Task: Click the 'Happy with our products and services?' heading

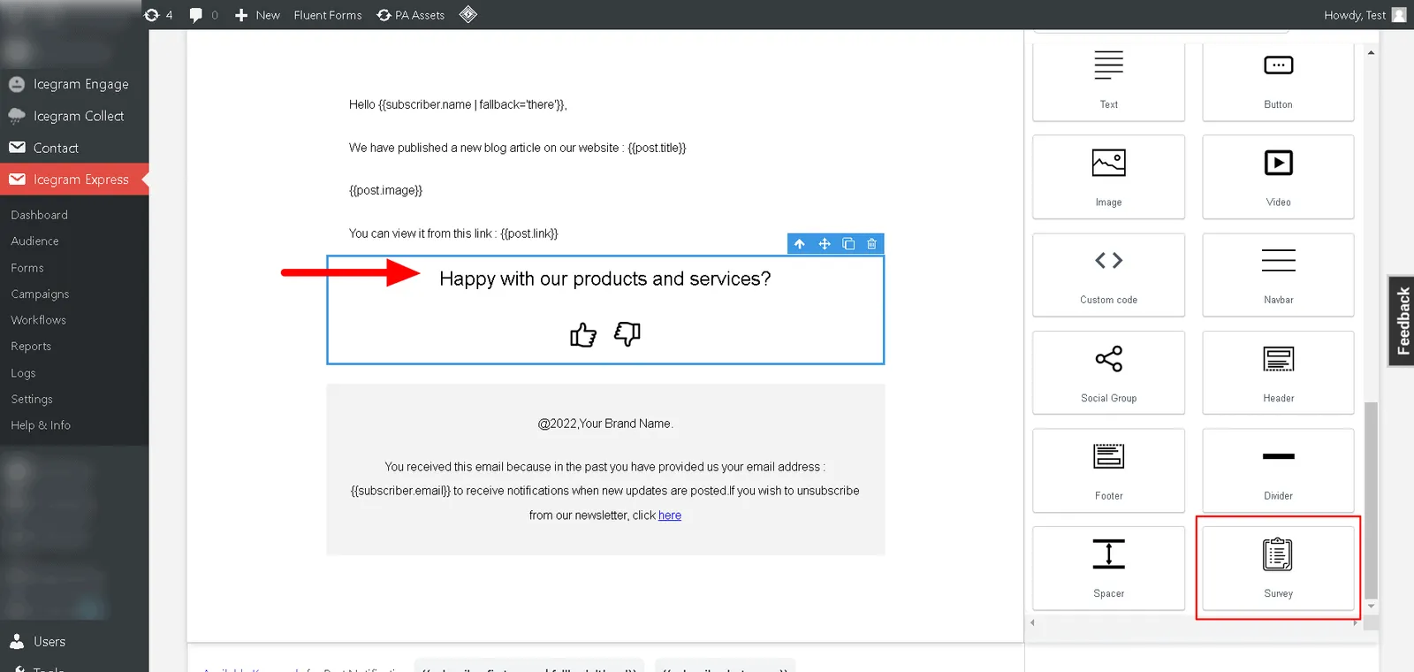Action: pyautogui.click(x=605, y=279)
